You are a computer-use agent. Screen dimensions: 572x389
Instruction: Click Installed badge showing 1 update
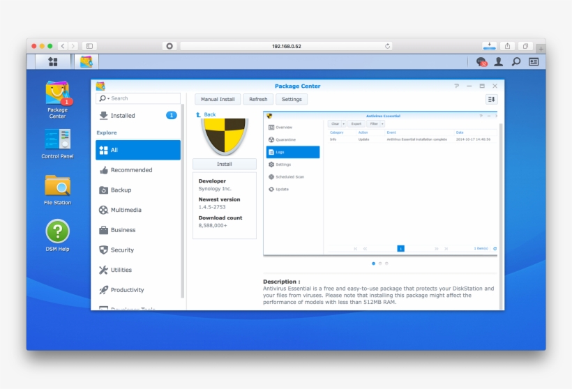click(172, 115)
